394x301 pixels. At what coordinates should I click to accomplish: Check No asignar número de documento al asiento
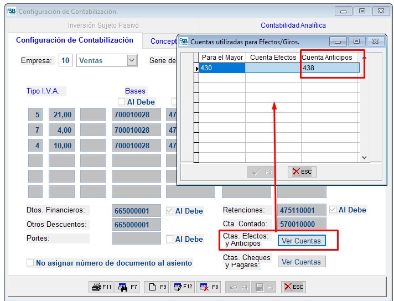click(30, 263)
